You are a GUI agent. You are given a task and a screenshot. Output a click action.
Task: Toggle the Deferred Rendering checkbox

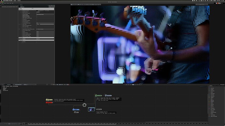point(37,16)
